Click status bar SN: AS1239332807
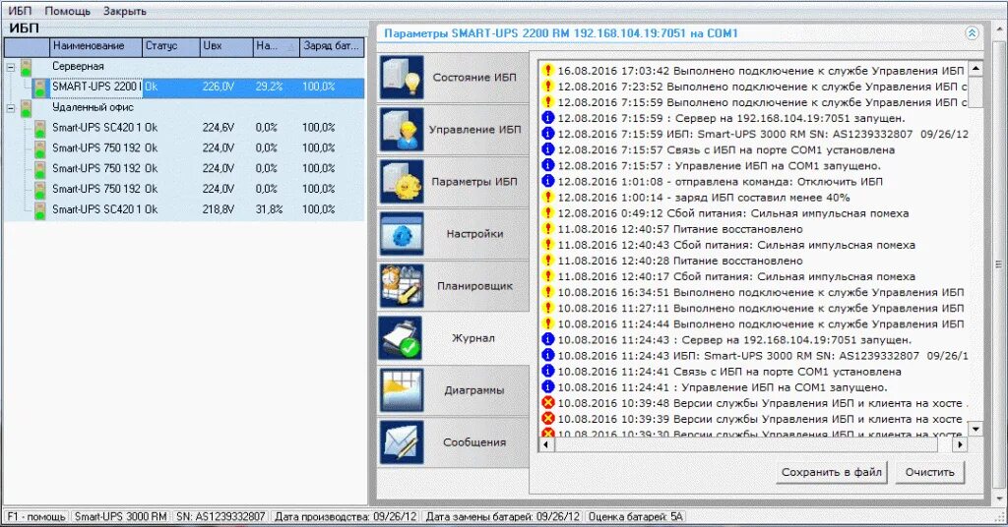1008x527 pixels. click(x=220, y=516)
